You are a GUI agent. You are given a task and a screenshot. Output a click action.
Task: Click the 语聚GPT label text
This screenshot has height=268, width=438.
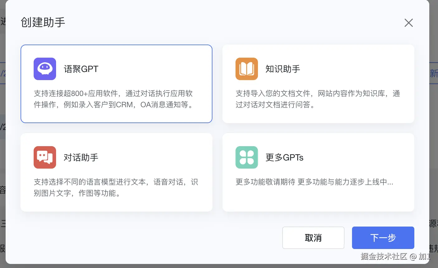[81, 69]
